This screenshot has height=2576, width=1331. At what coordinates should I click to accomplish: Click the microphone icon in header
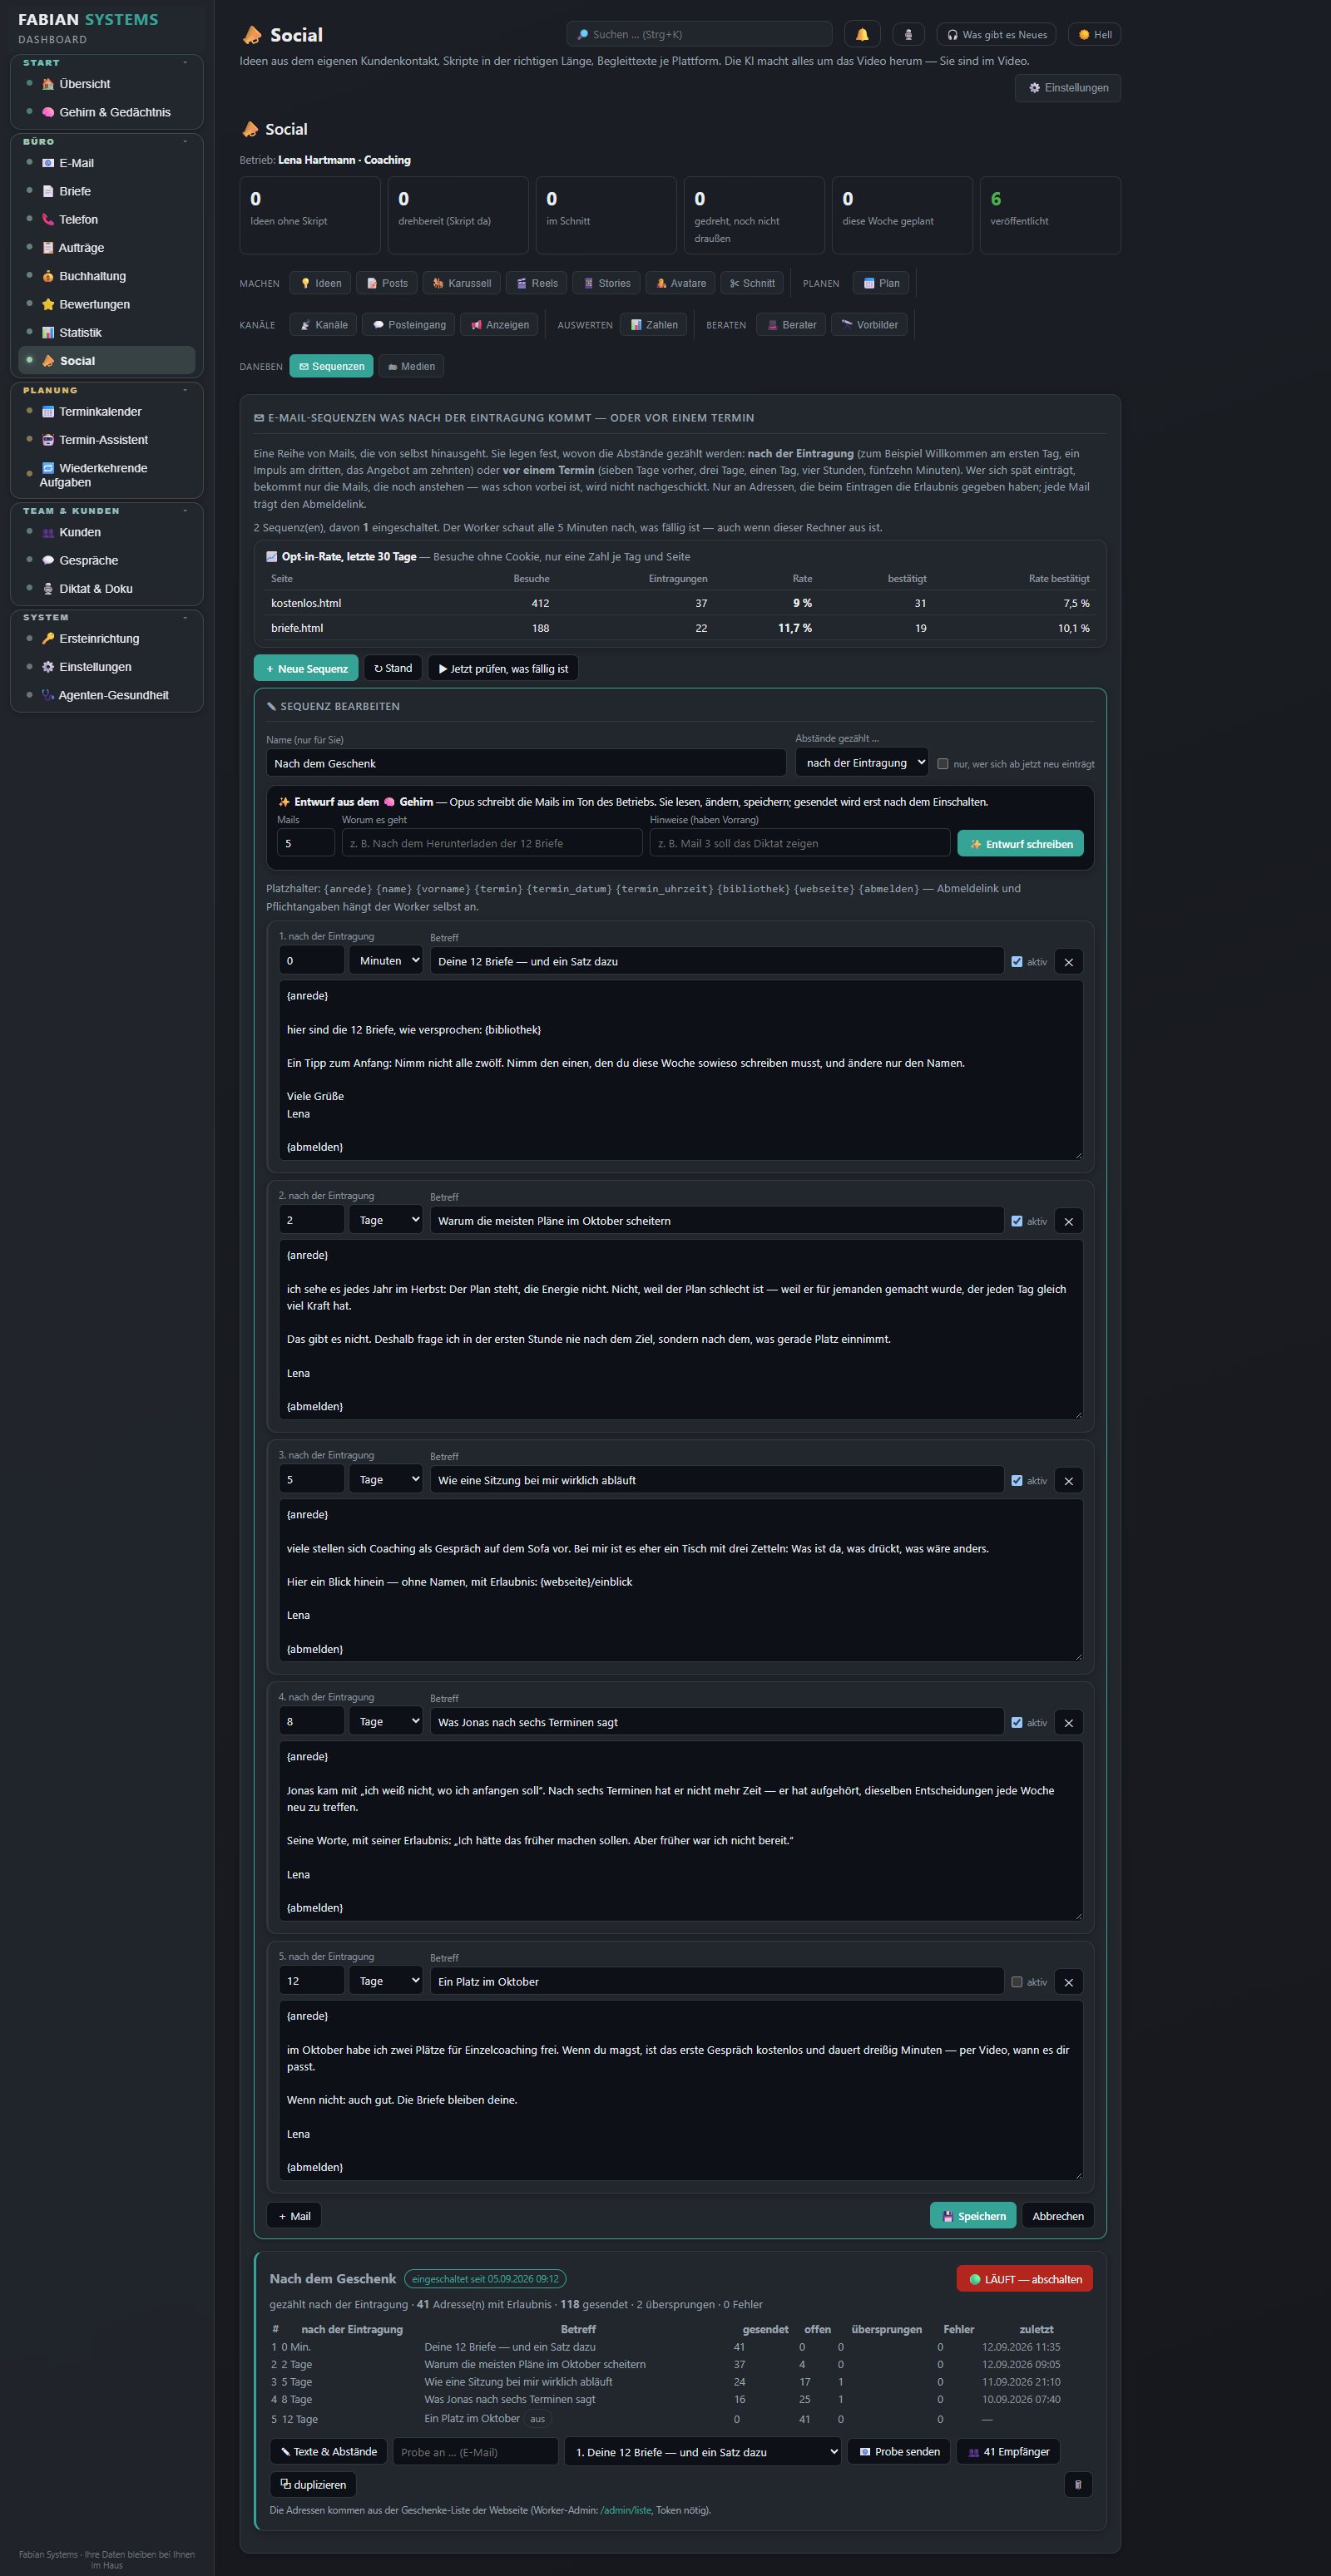[x=908, y=34]
